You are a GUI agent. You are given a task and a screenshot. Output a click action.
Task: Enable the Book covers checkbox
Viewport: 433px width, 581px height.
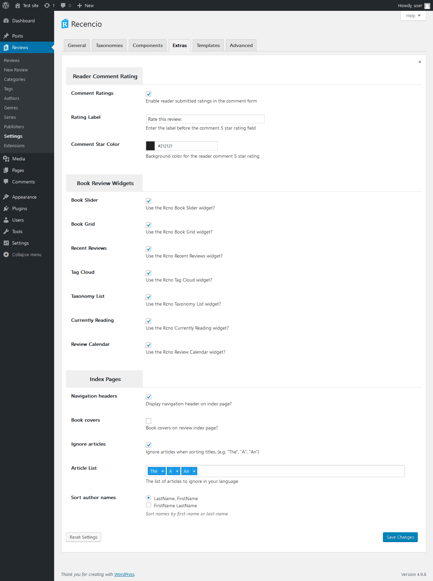point(149,421)
